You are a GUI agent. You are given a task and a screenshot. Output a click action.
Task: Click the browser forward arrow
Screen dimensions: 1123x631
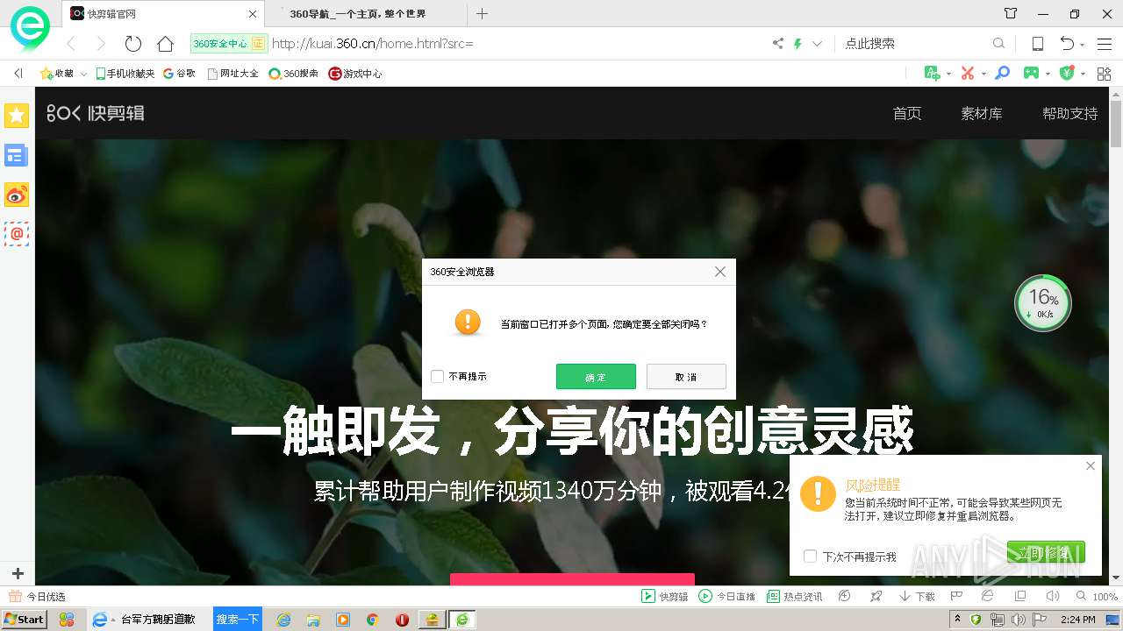pyautogui.click(x=101, y=44)
